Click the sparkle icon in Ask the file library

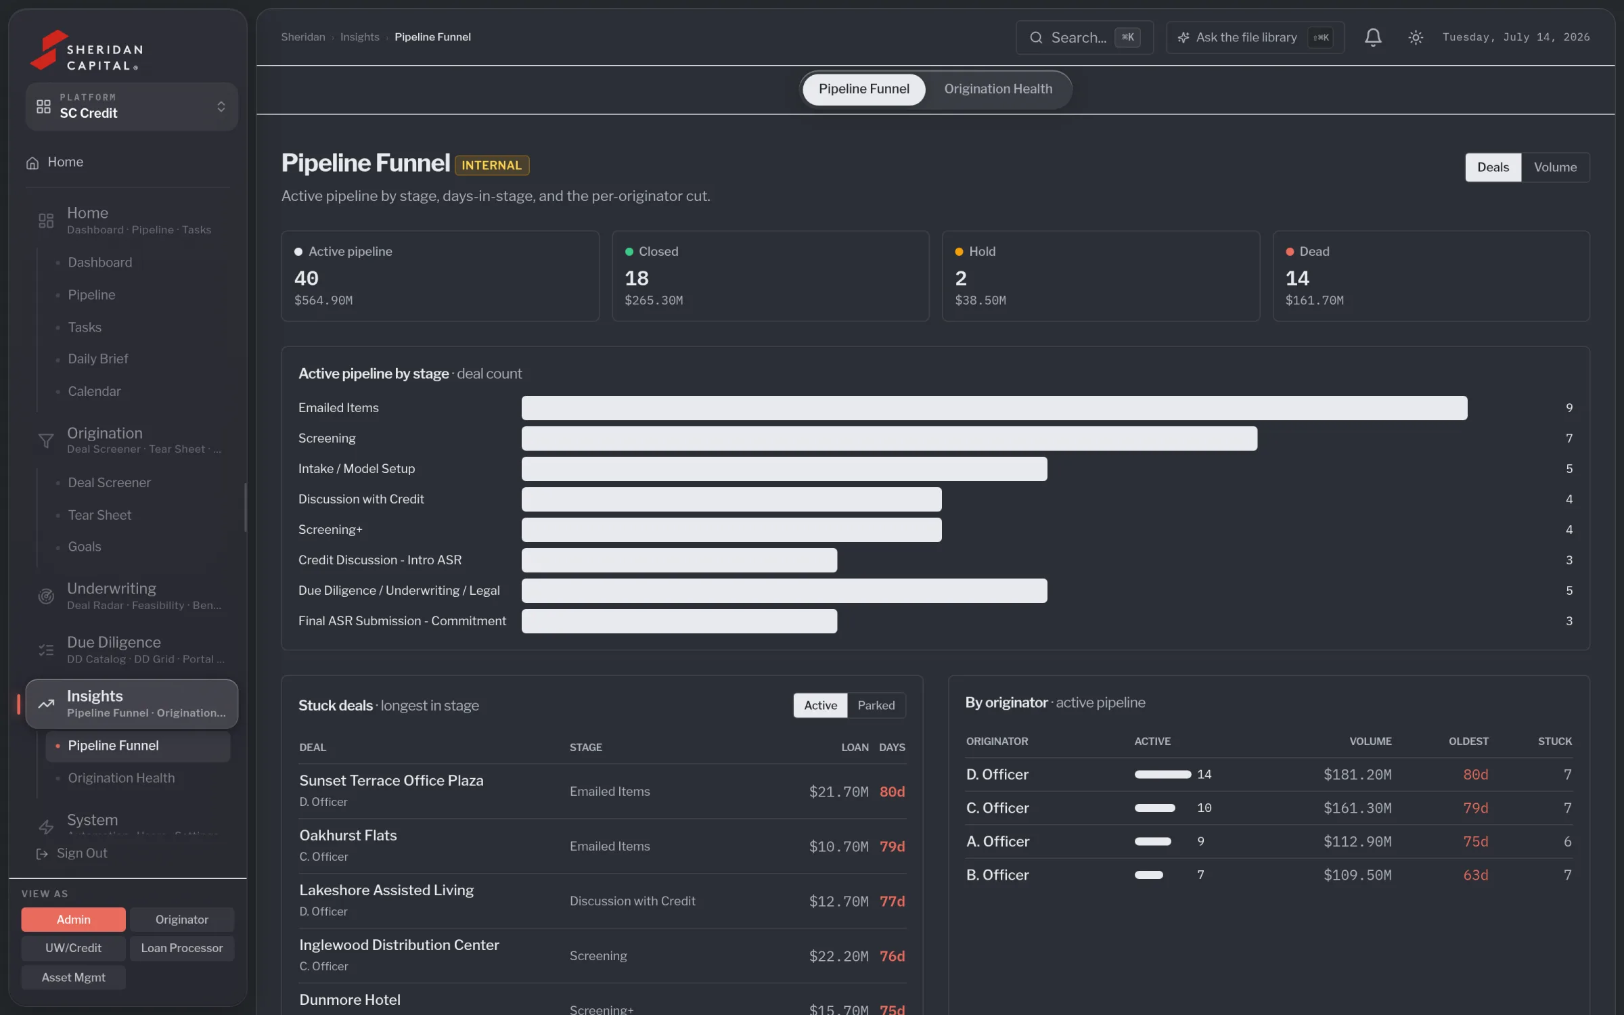(x=1183, y=37)
